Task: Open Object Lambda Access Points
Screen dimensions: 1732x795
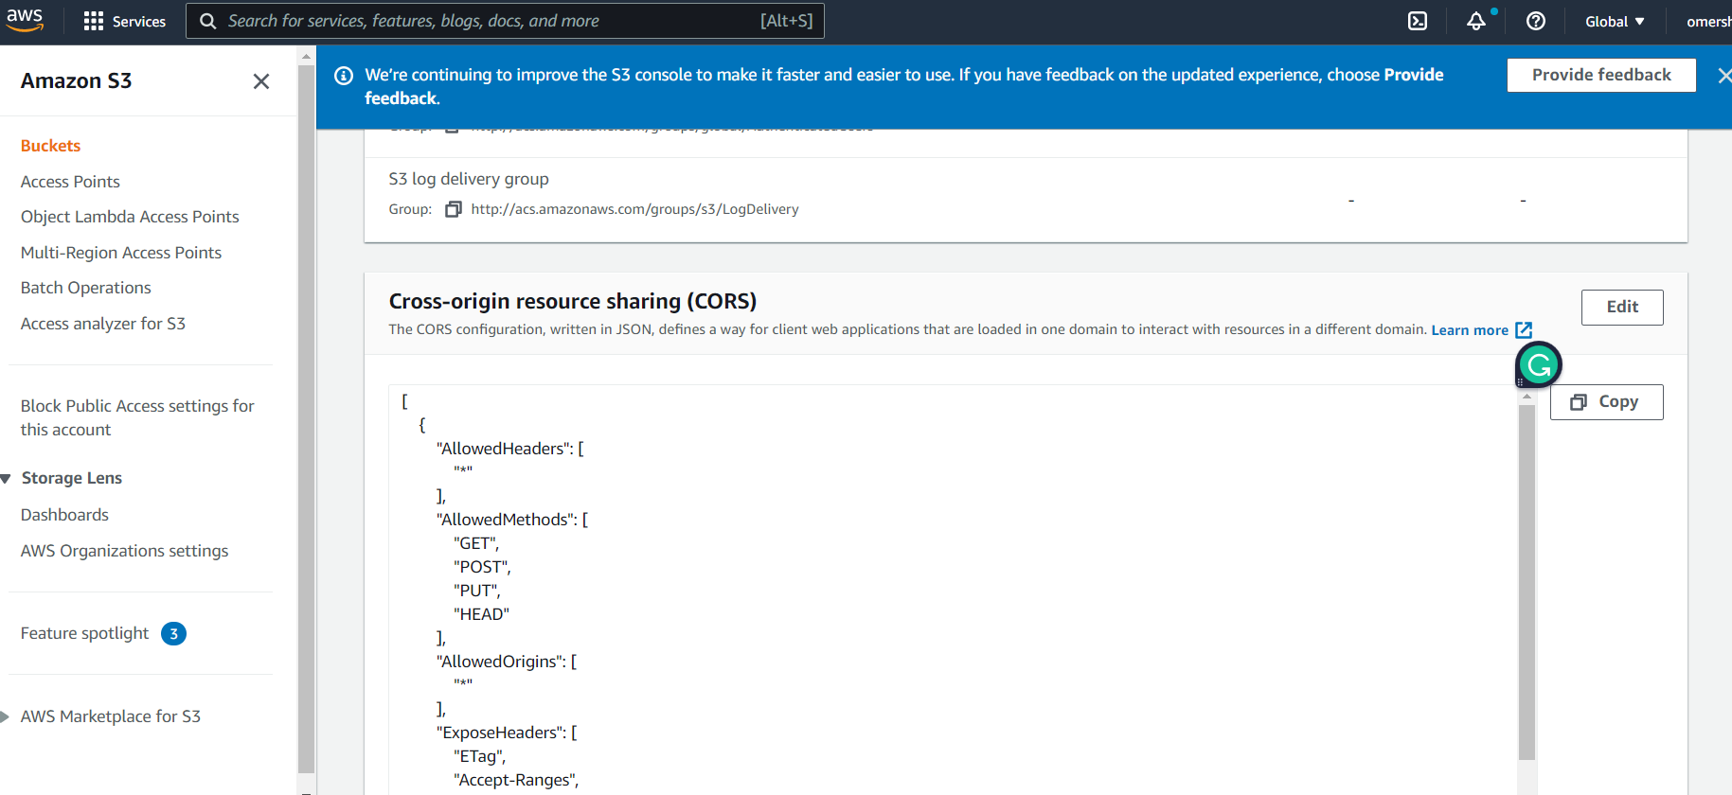Action: (130, 217)
